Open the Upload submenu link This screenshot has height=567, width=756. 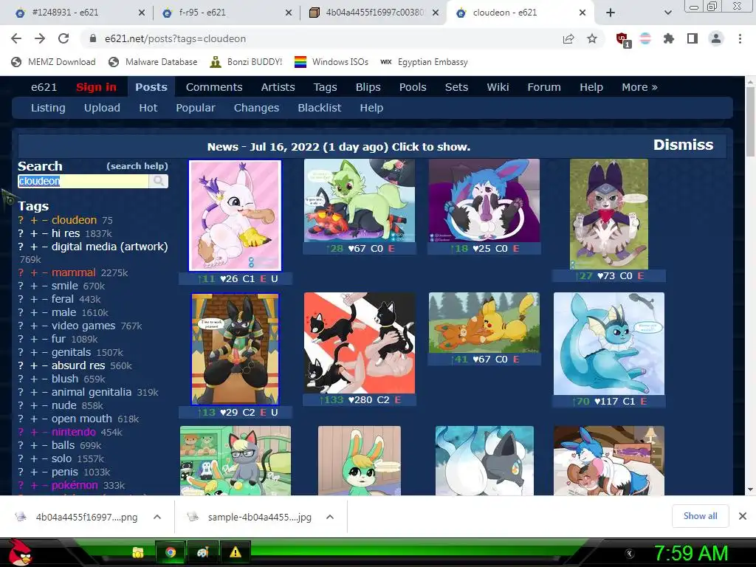102,108
